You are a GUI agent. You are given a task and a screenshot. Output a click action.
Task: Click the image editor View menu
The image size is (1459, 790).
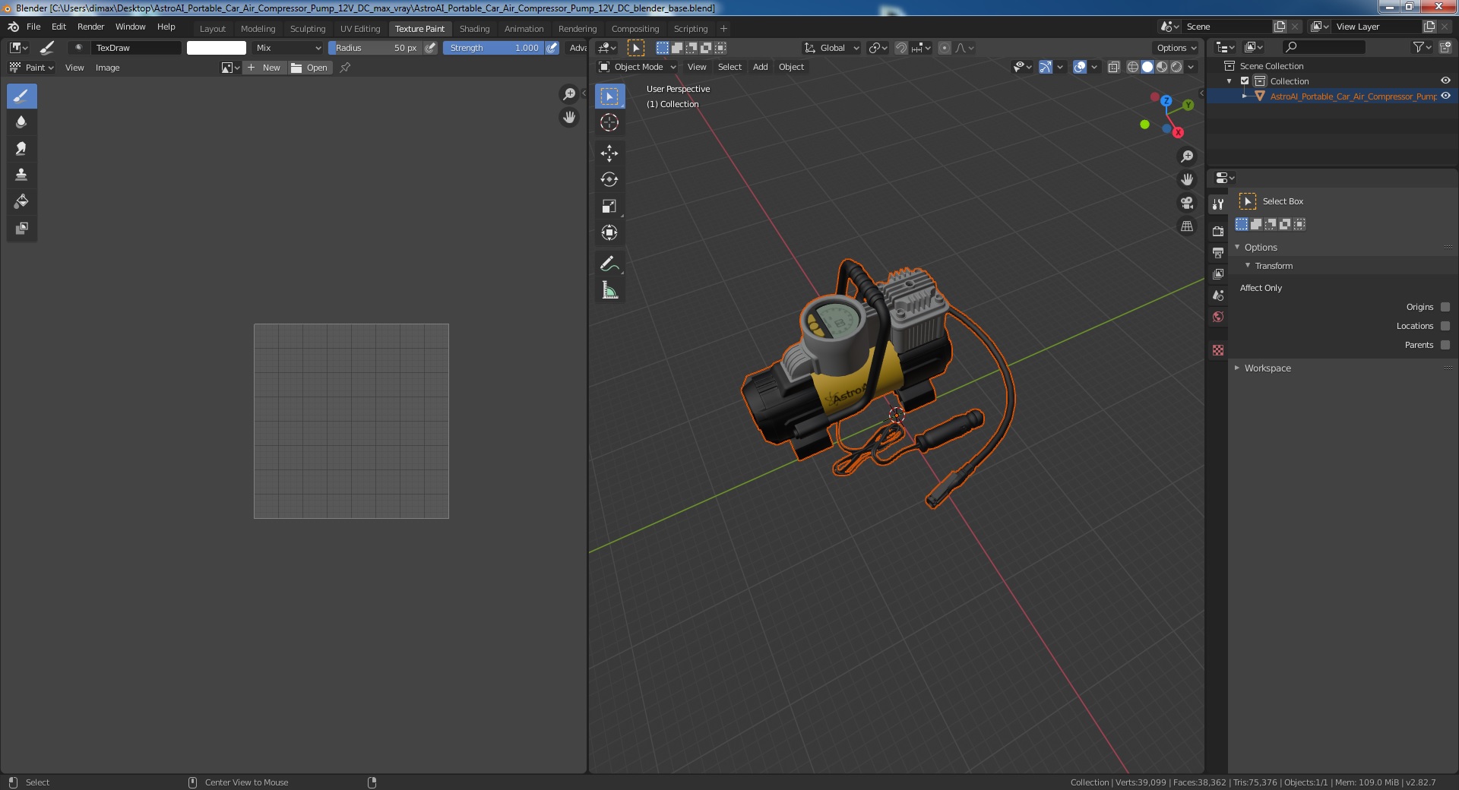tap(74, 68)
